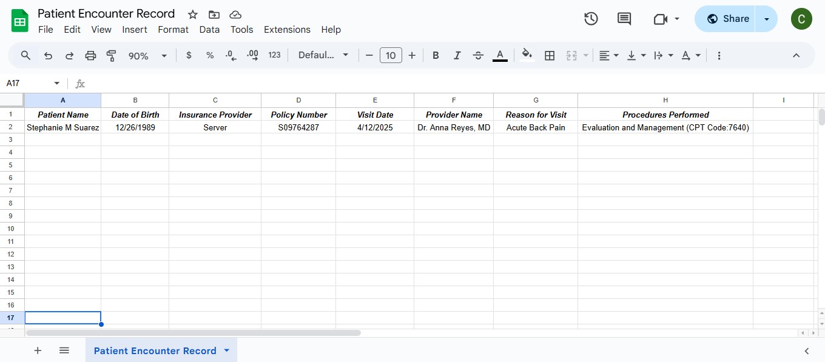Open the account avatar C
This screenshot has height=362, width=825.
coord(801,19)
